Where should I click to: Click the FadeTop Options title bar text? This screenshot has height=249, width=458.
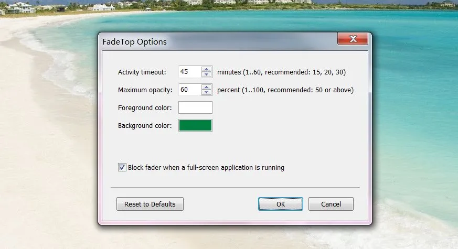tap(135, 42)
